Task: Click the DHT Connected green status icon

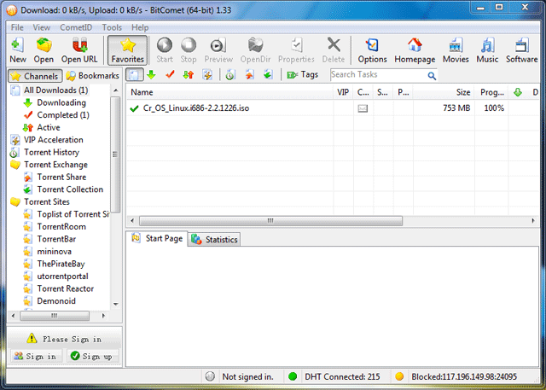Action: [293, 376]
